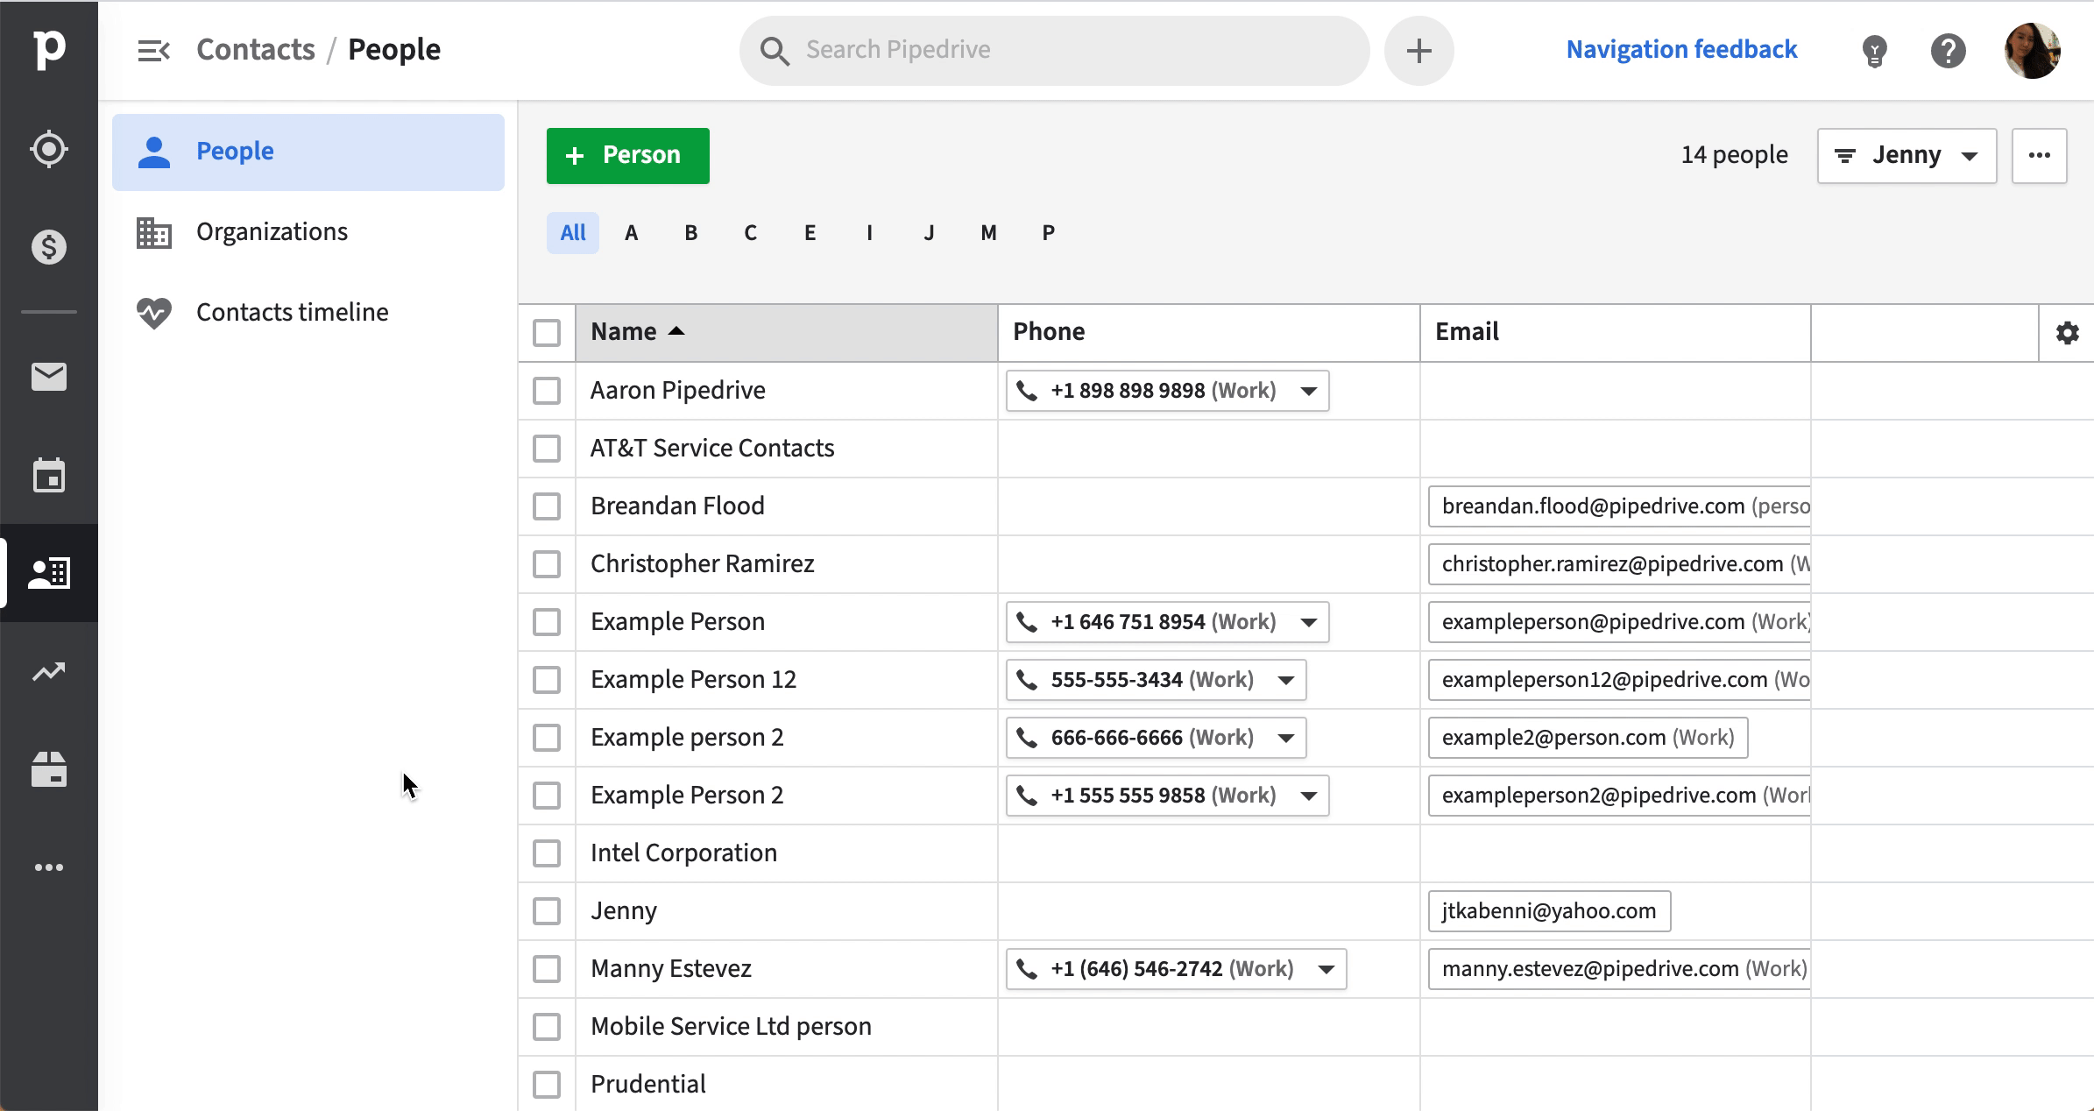The height and width of the screenshot is (1111, 2094).
Task: Filter names by letter M
Action: [x=989, y=233]
